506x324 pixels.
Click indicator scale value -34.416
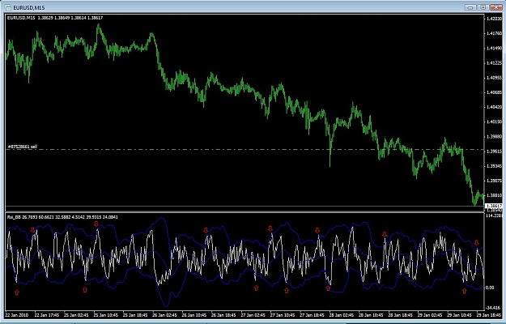tap(493, 308)
